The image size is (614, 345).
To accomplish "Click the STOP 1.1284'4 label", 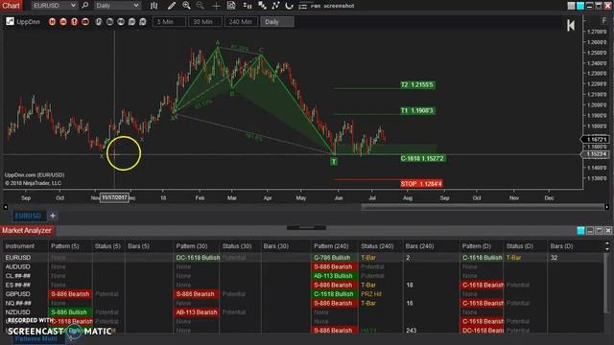I will click(x=421, y=183).
